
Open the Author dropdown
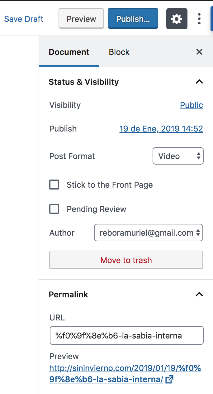(x=149, y=233)
